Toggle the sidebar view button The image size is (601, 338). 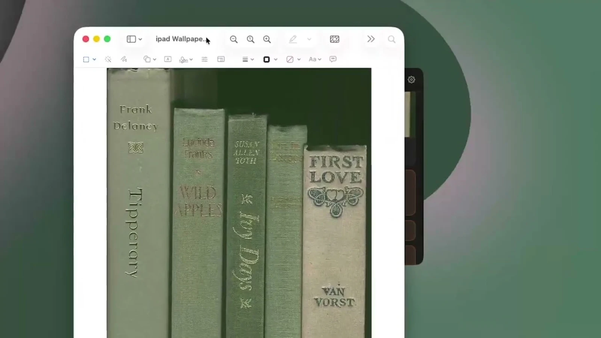(131, 39)
